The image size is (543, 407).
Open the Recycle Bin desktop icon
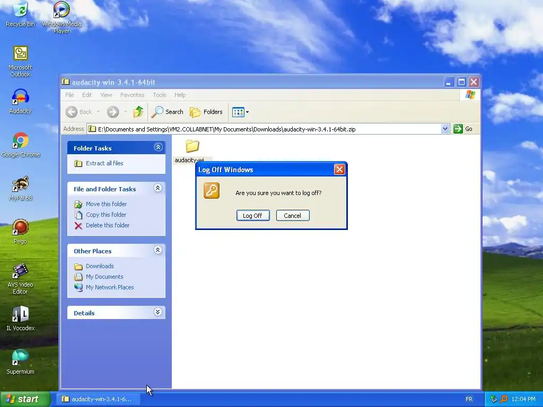[x=21, y=14]
